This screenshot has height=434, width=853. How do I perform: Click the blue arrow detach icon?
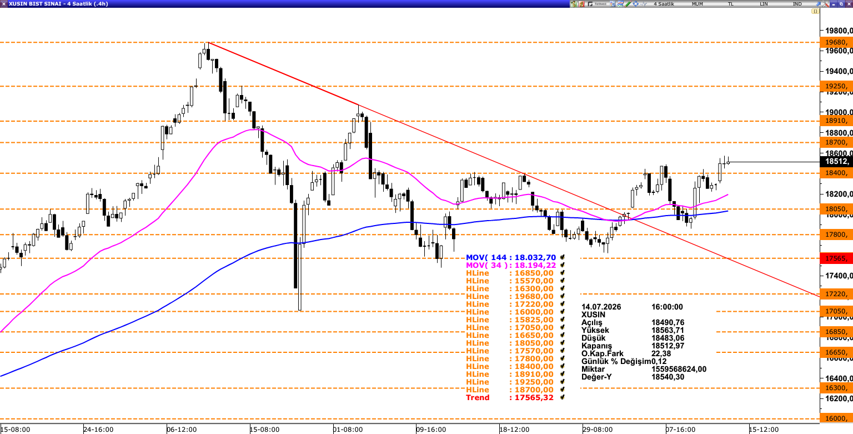coord(818,4)
